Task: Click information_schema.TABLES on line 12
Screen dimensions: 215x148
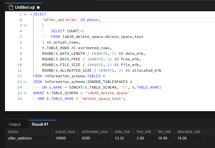Action: click(72, 76)
